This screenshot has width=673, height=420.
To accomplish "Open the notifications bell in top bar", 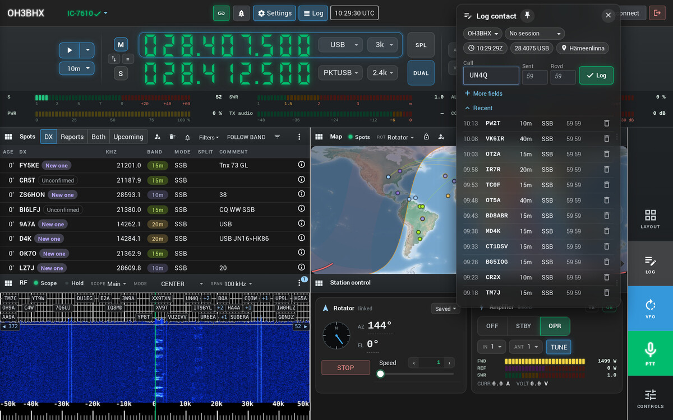I will (241, 13).
